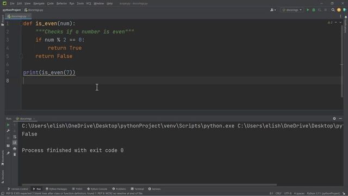Image resolution: width=348 pixels, height=196 pixels.
Task: Open the Refactor menu
Action: click(61, 4)
